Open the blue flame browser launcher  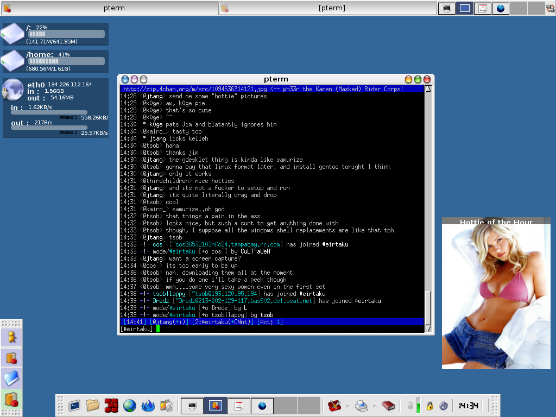148,405
